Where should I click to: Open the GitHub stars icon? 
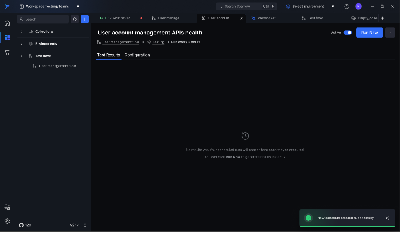point(22,225)
